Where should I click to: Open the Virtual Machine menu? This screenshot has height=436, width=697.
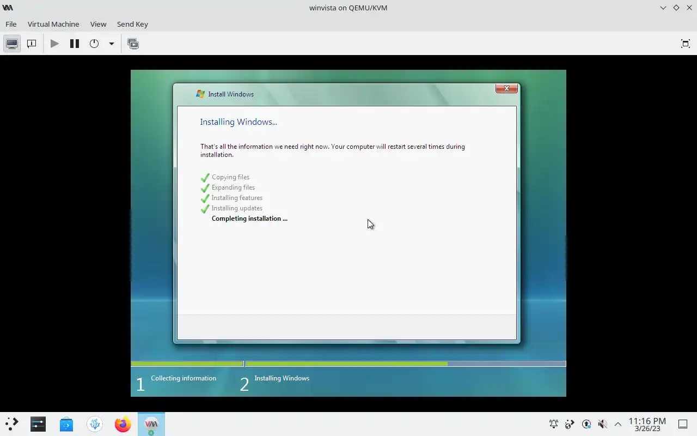53,24
